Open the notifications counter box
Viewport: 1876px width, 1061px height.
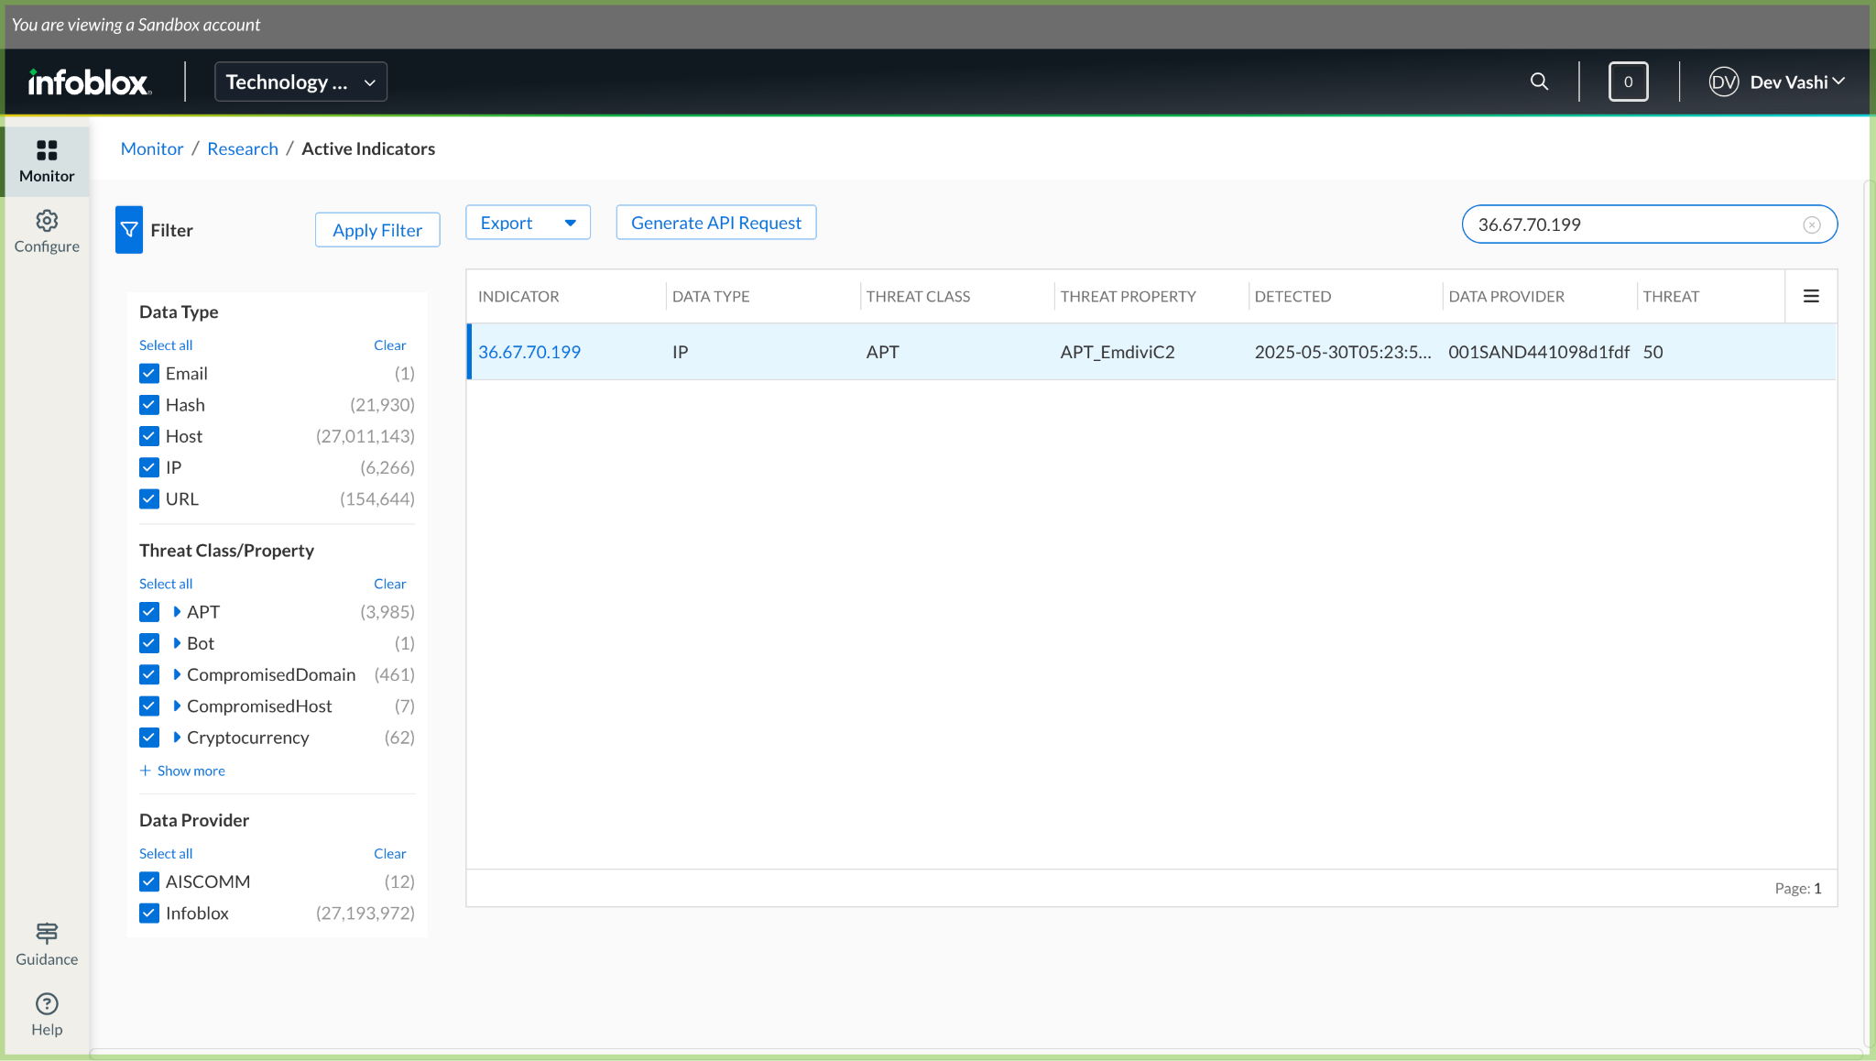(x=1628, y=82)
